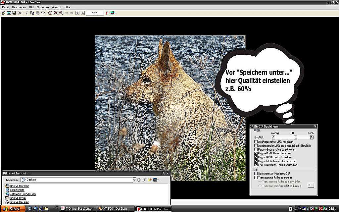Enable Als Progressives-JPG speichern checkbox
The image size is (339, 212).
(x=256, y=142)
